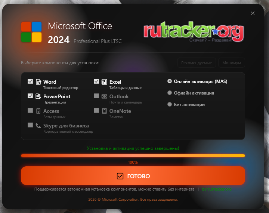269x213 pixels.
Task: Click the Установка и активация успешно завершены message
Action: 133,148
